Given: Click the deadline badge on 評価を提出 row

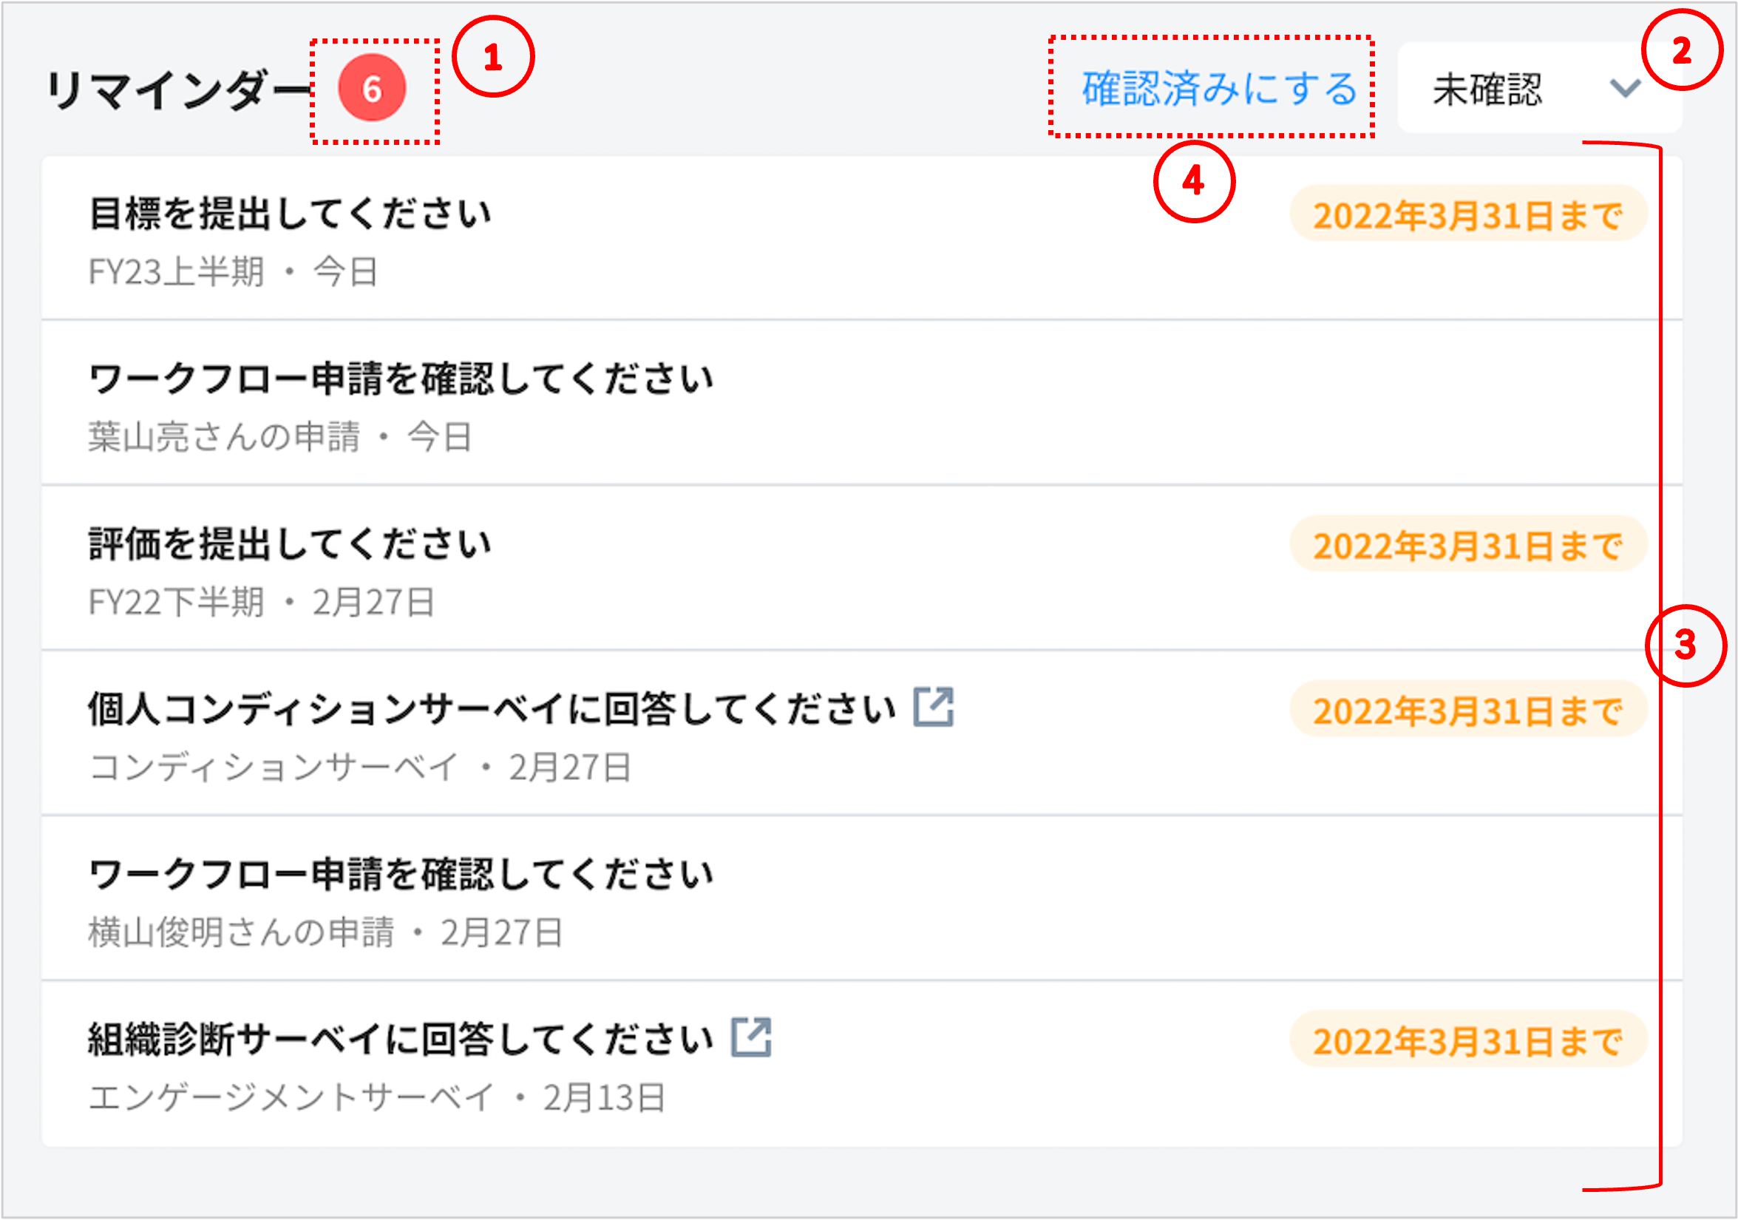Looking at the screenshot, I should 1467,545.
